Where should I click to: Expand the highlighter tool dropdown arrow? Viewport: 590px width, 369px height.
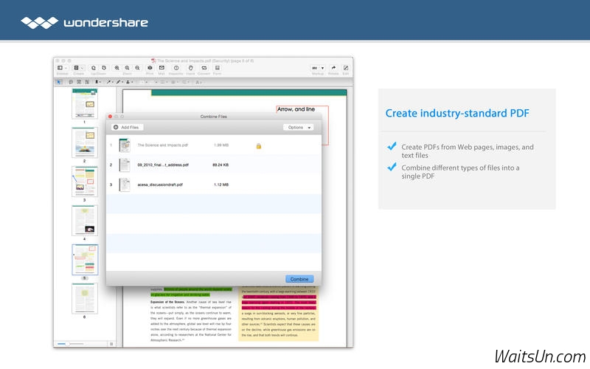[x=100, y=82]
